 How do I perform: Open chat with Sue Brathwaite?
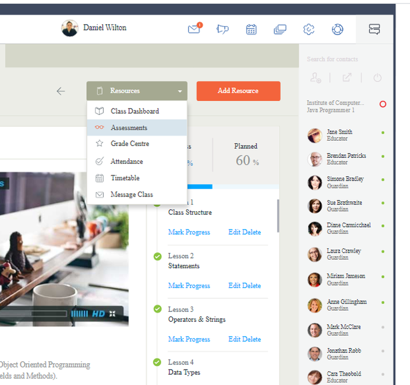[x=346, y=206]
